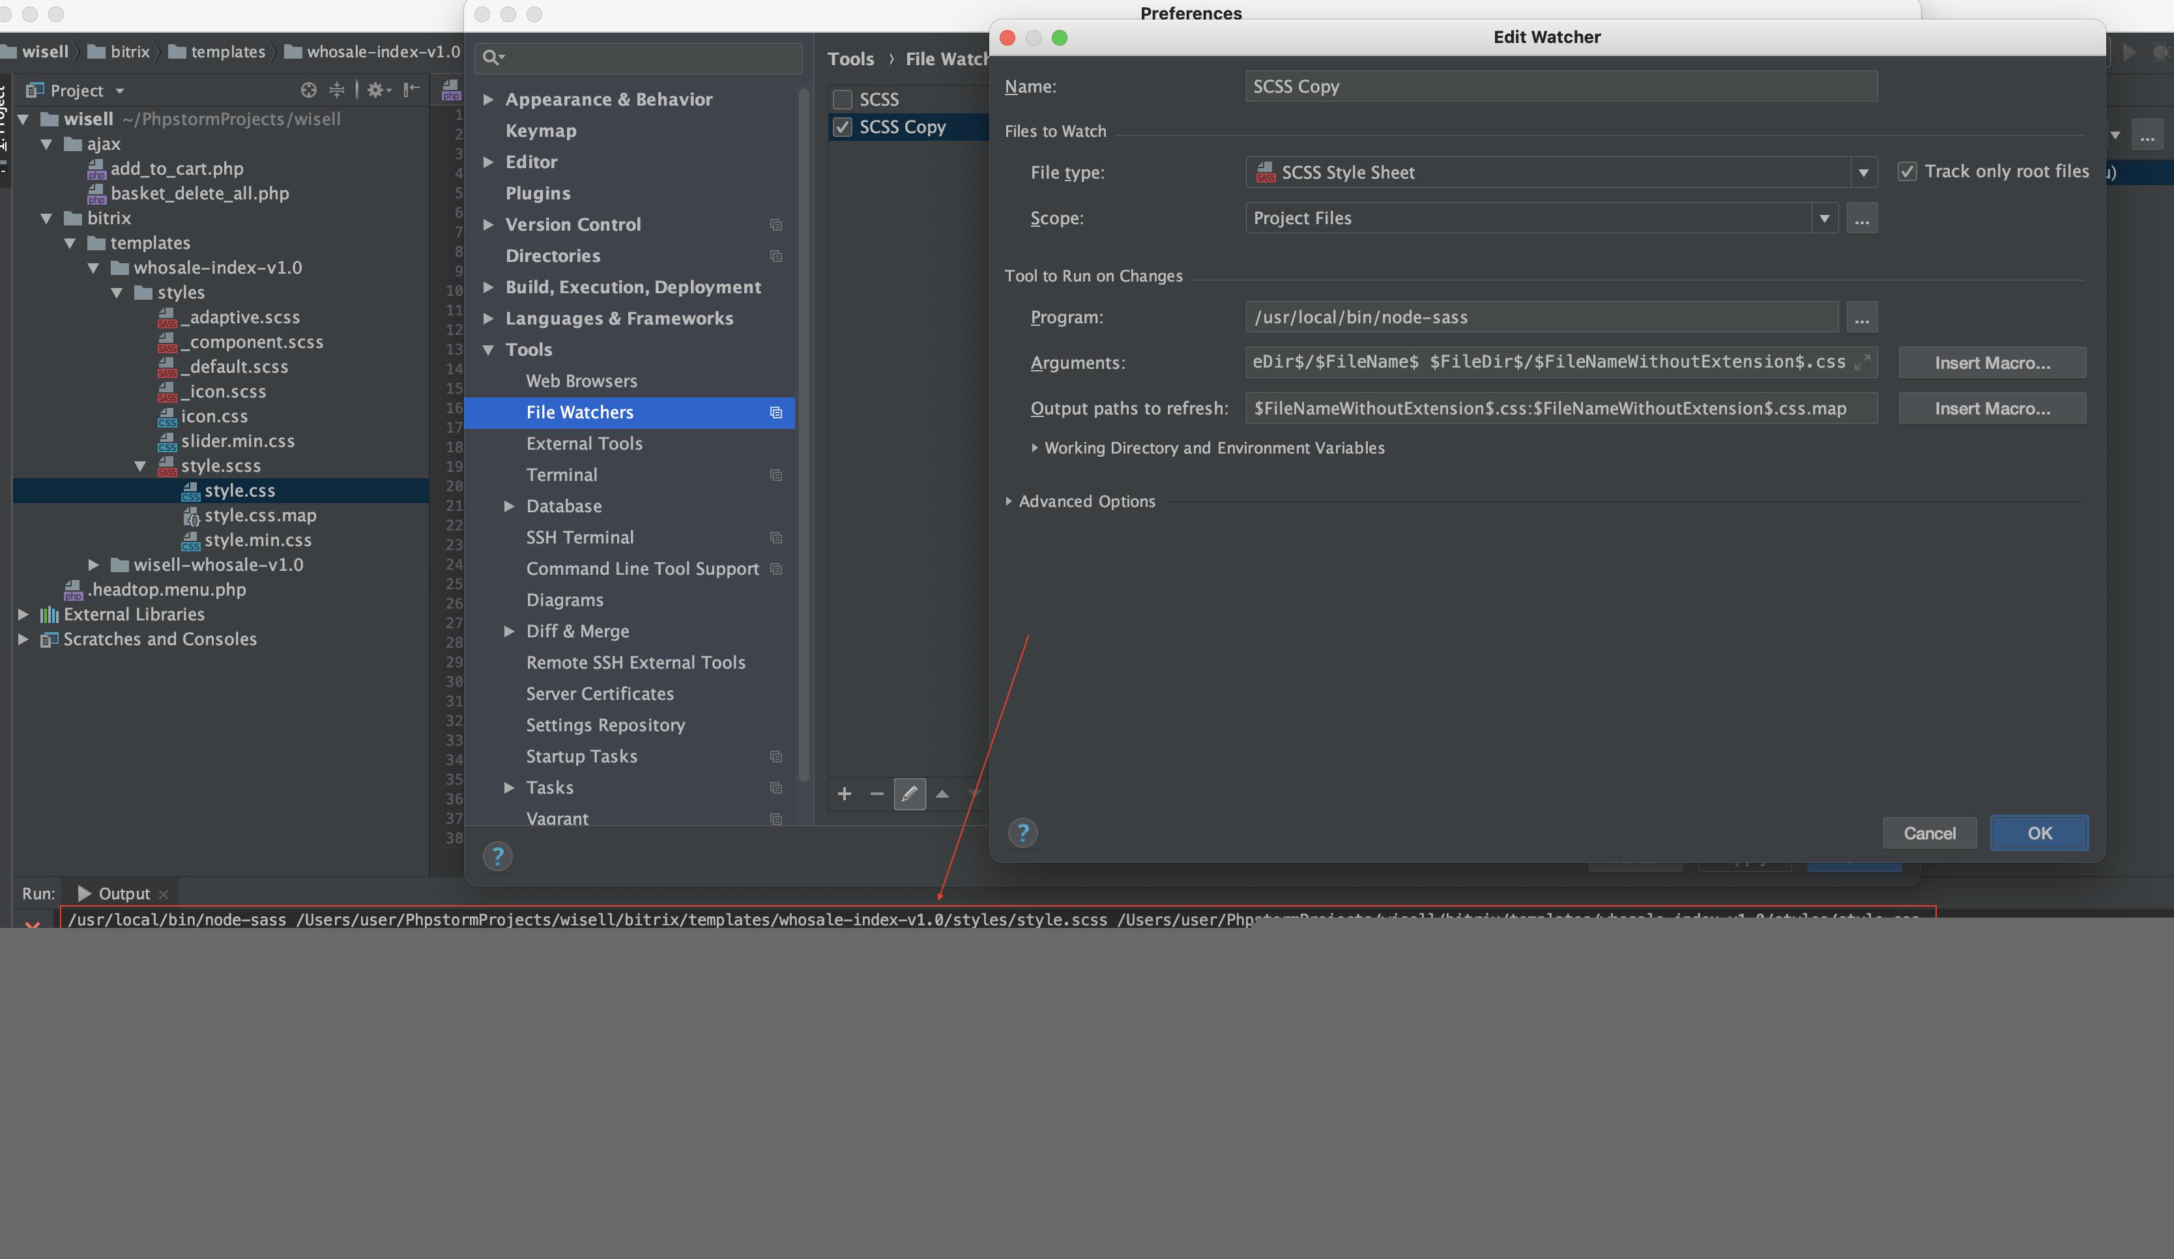Close the Output run tab
Screen dimensions: 2174x1259
click(163, 894)
